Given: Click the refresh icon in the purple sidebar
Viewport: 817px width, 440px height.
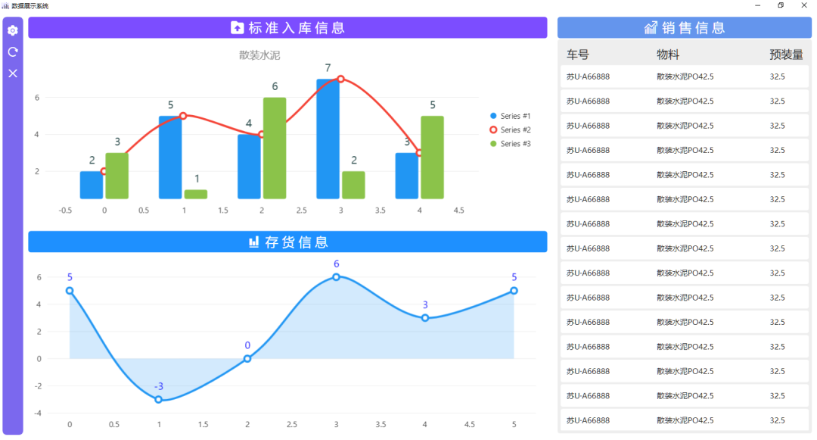Looking at the screenshot, I should point(13,52).
